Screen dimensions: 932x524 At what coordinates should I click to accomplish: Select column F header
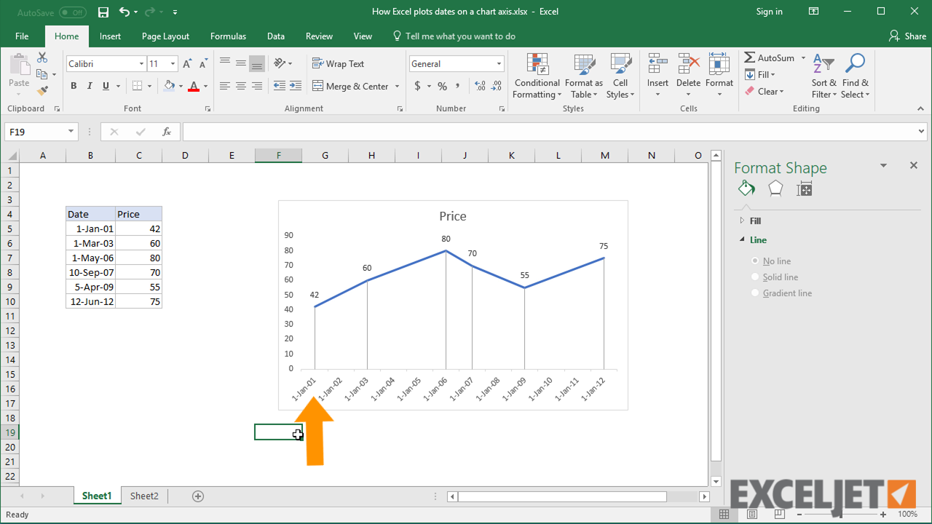click(x=278, y=156)
